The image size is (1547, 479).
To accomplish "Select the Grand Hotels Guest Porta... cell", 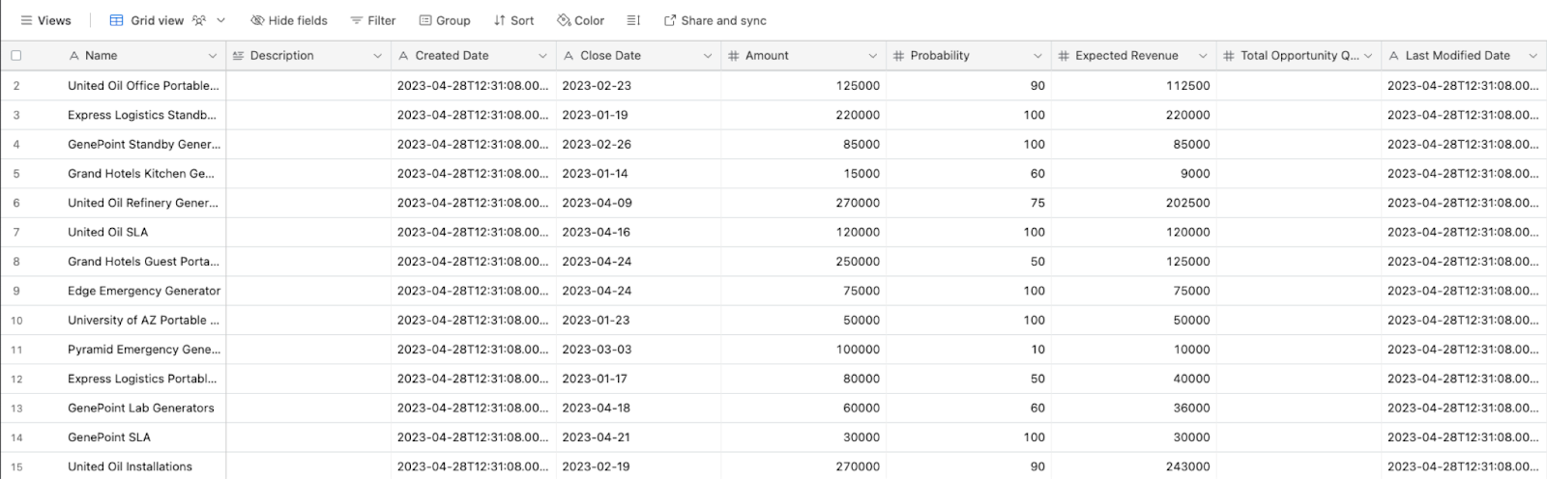I will [x=143, y=262].
